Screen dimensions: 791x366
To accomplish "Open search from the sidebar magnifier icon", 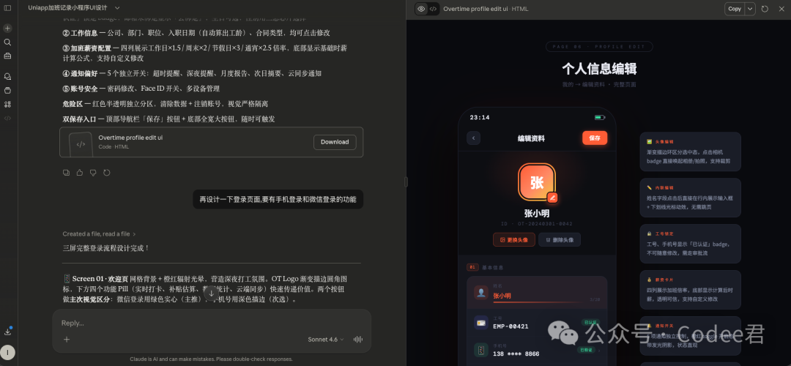I will click(x=7, y=42).
